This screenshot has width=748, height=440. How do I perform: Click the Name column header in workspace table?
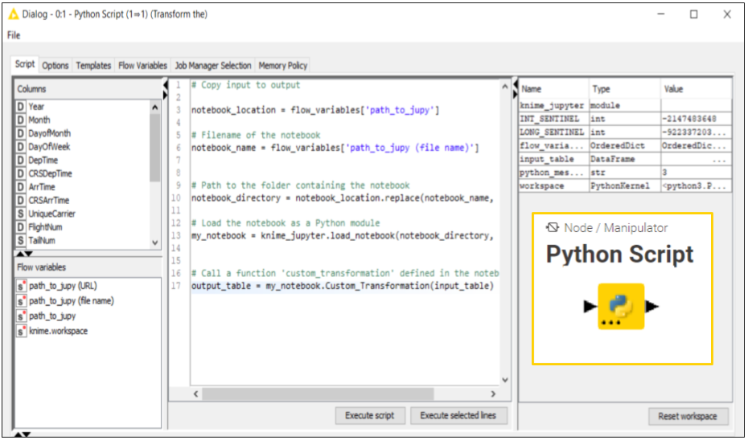point(554,89)
